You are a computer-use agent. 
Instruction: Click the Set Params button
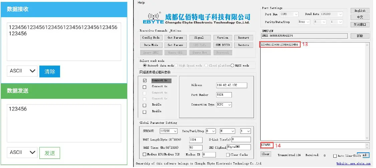175,45
